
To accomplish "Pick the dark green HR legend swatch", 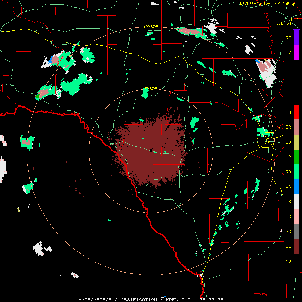I will (296, 157).
